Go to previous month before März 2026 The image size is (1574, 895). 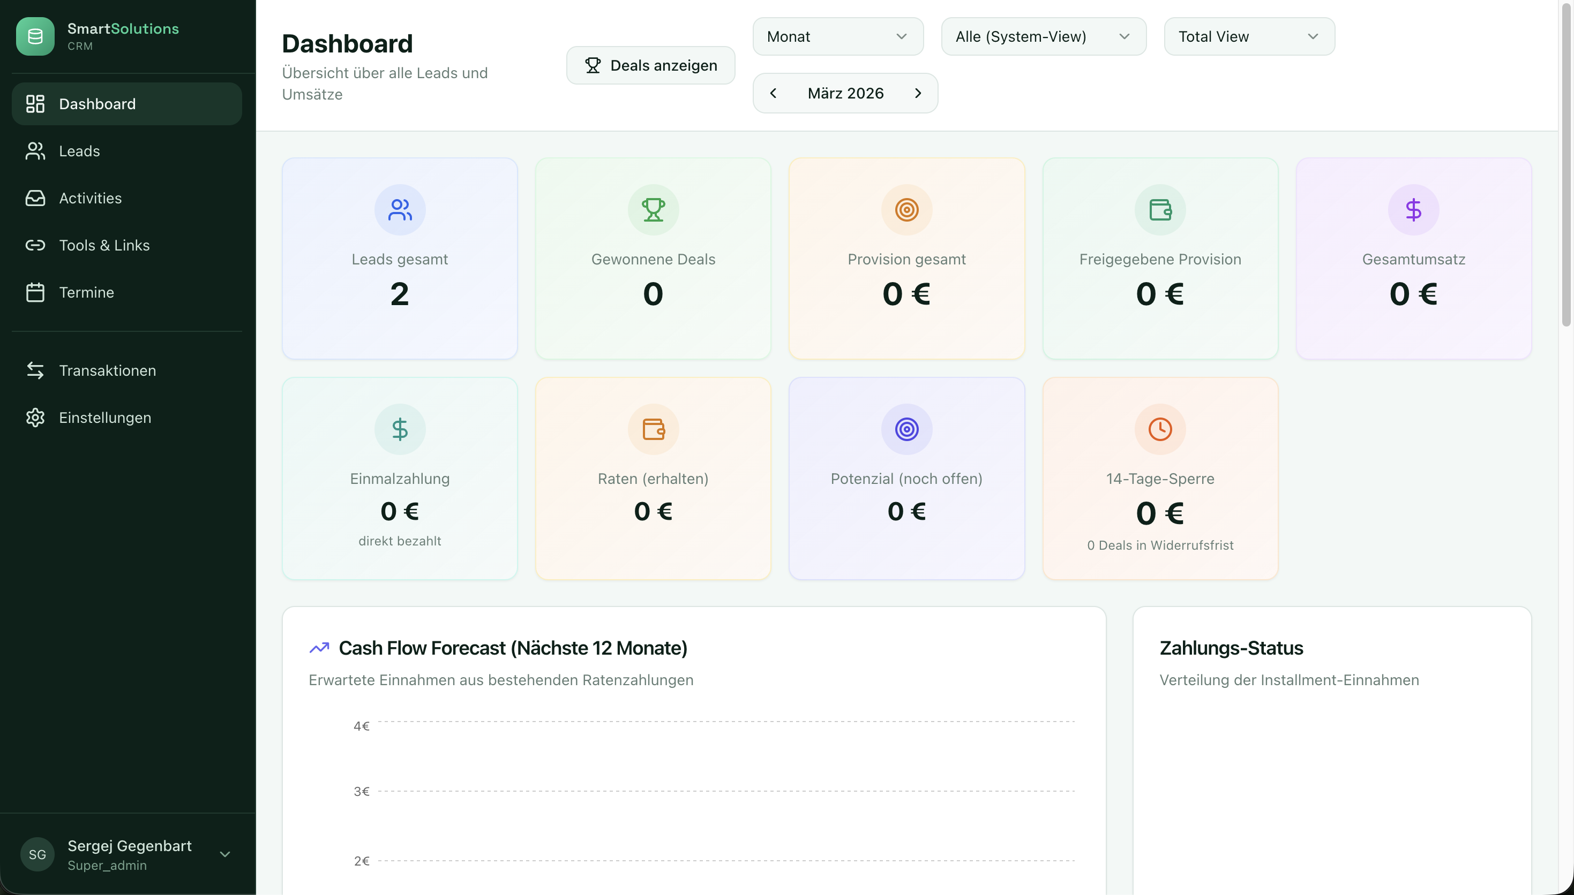773,93
